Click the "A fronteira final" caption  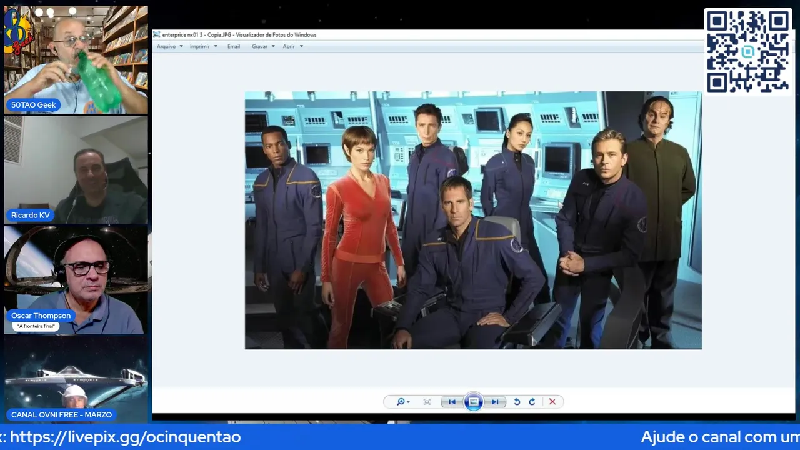click(36, 326)
